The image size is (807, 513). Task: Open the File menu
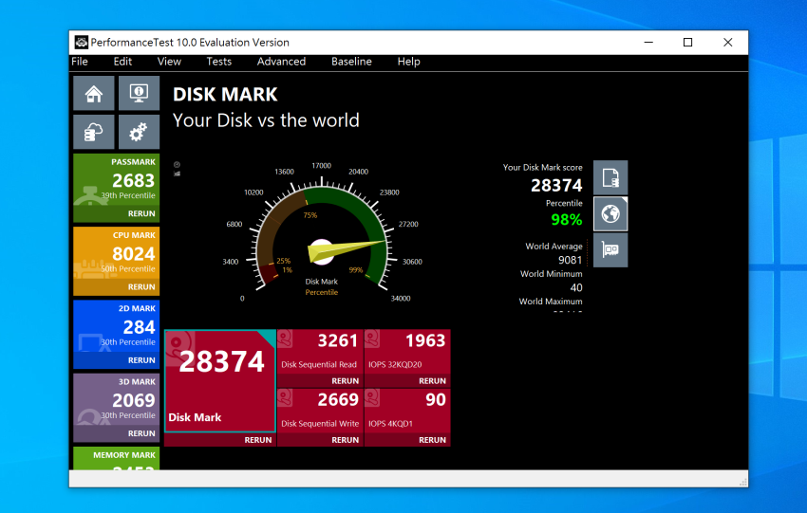(x=80, y=62)
